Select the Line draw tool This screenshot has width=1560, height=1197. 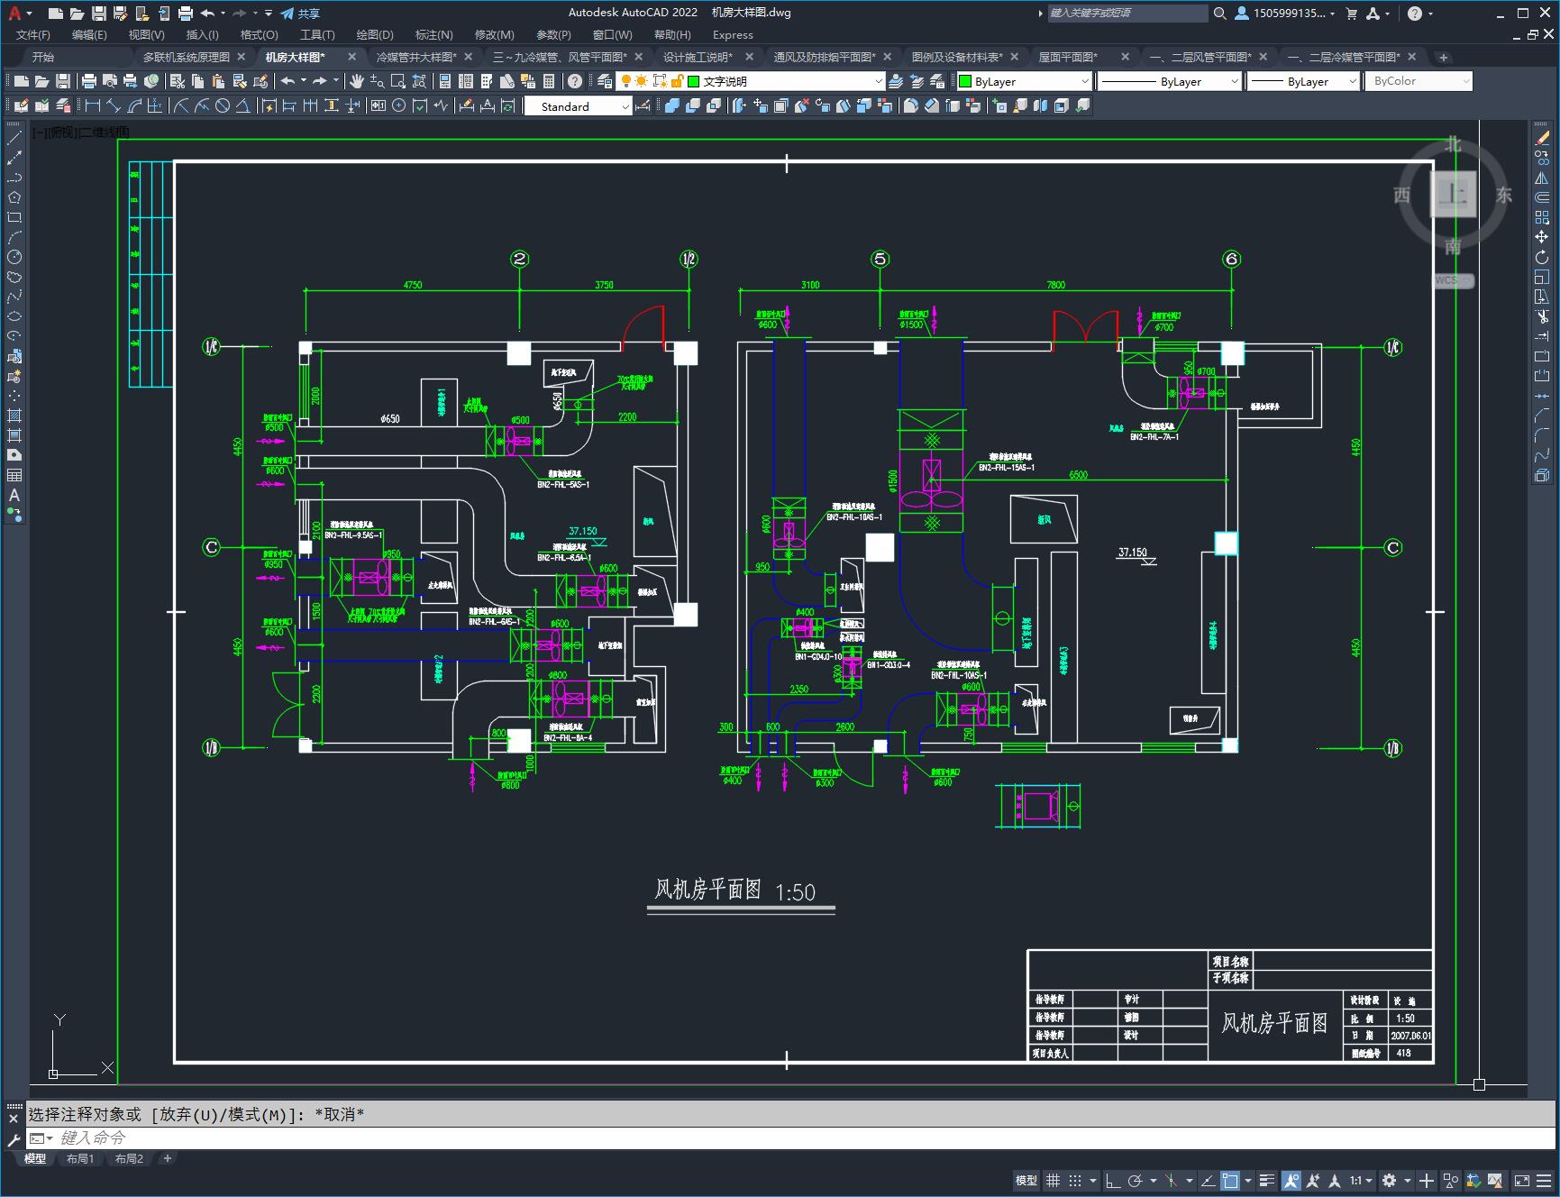point(14,139)
